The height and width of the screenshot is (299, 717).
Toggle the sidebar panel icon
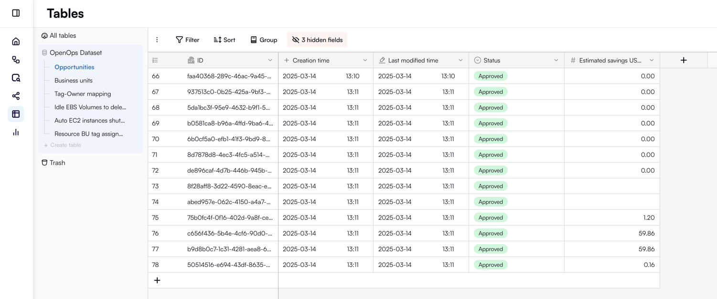pos(16,13)
